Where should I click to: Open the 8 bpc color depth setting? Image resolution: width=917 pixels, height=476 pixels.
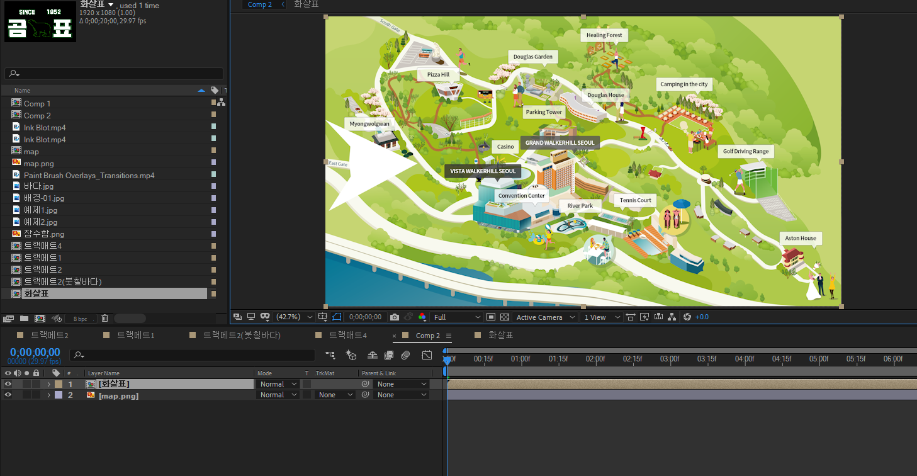80,319
